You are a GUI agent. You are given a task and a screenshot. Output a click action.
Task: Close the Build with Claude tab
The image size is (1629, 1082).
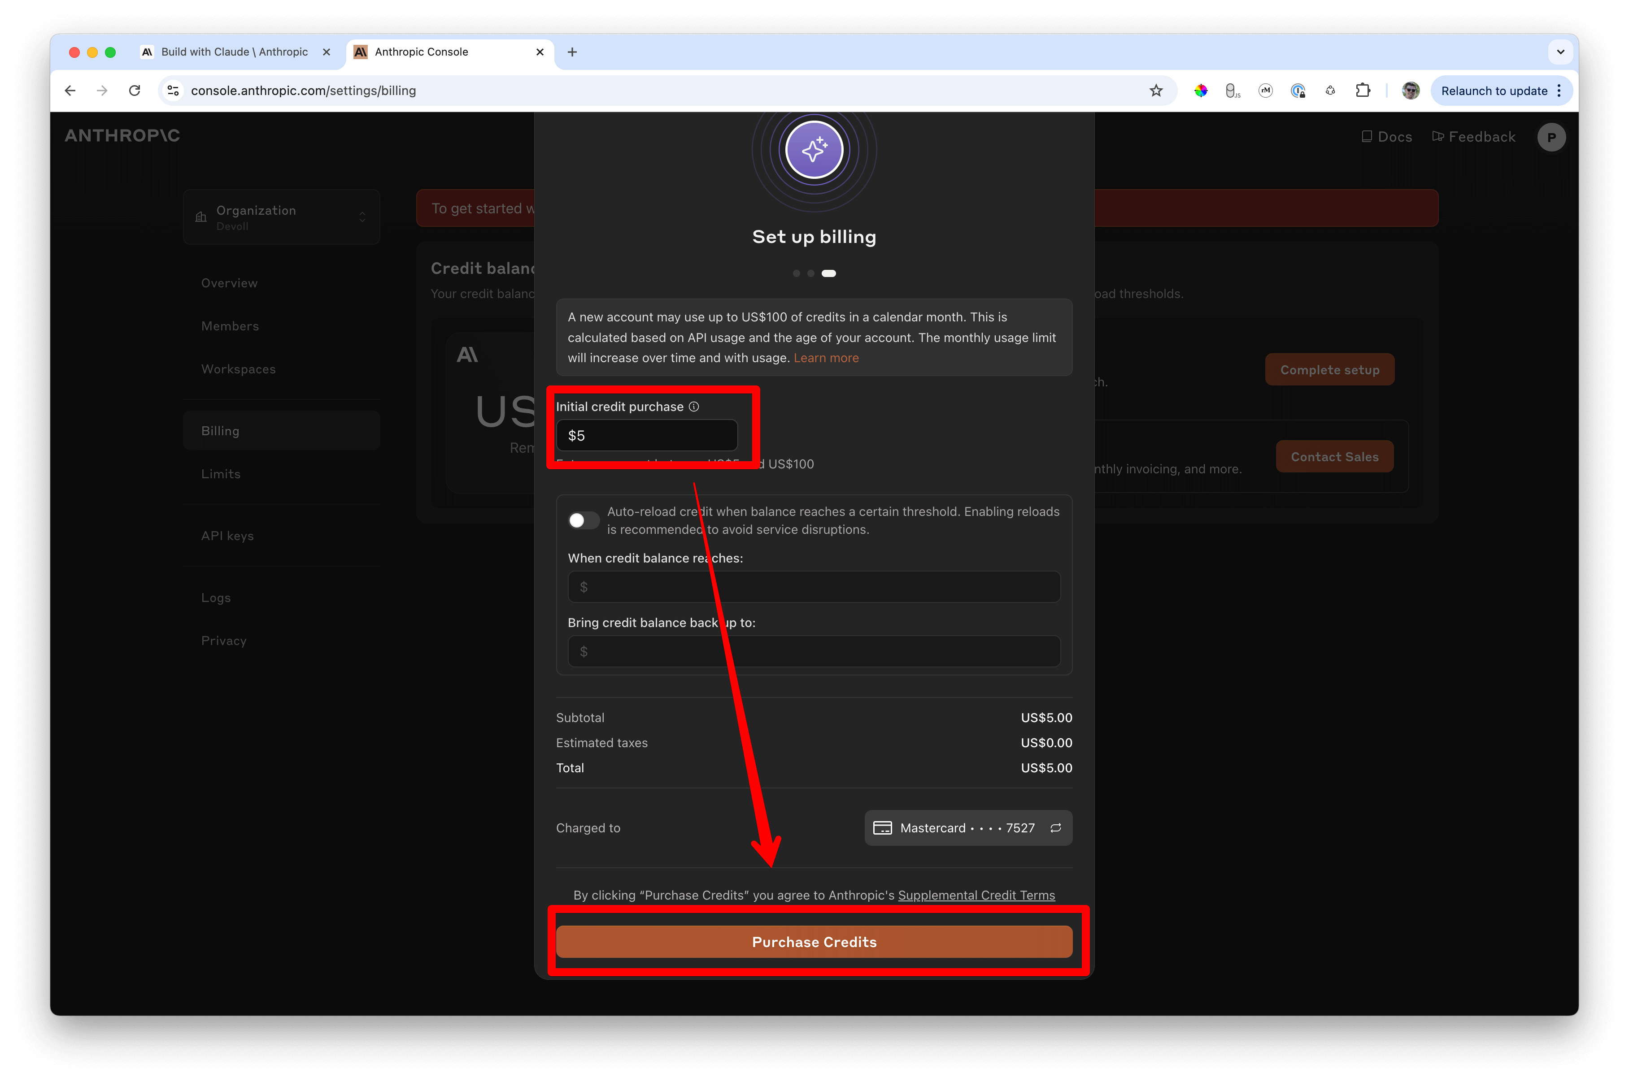click(327, 52)
